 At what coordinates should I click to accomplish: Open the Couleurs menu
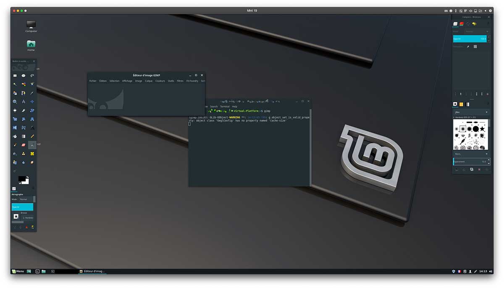[160, 81]
